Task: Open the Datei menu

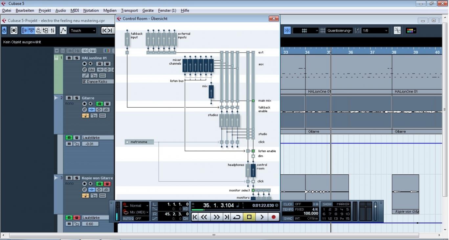Action: (x=7, y=11)
